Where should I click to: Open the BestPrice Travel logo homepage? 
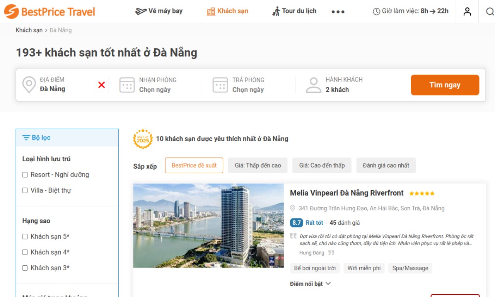click(49, 12)
